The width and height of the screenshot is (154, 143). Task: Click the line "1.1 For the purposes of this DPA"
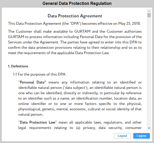40,74
